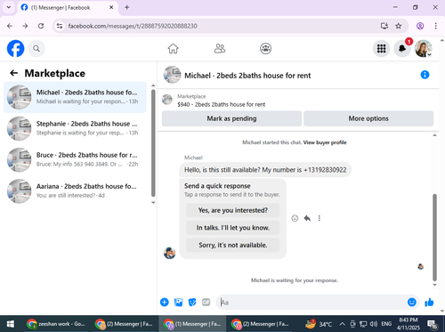The image size is (445, 332).
Task: Send 'Sorry, it's not available.' response
Action: [x=233, y=245]
